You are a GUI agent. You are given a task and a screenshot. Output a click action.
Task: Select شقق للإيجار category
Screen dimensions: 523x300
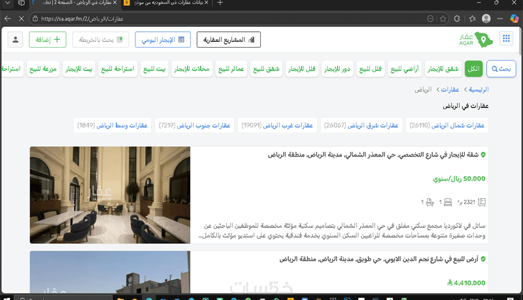tap(443, 68)
